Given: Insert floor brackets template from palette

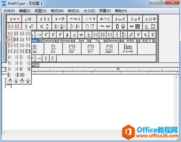Looking at the screenshot, I should [x=22, y=39].
